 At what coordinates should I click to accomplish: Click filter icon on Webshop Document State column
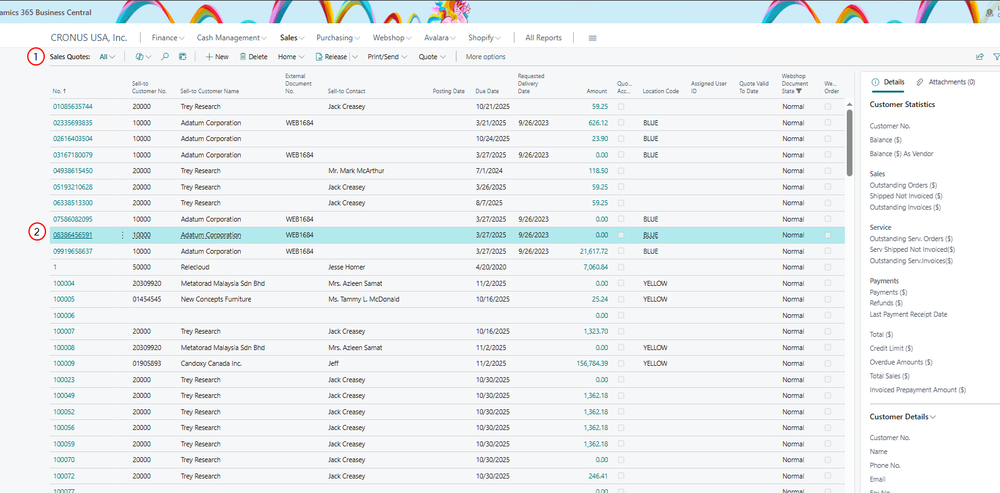click(x=799, y=91)
